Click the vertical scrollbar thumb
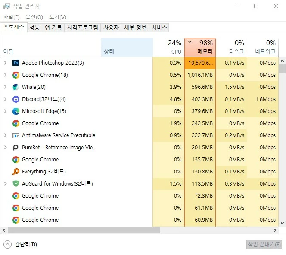Viewport: 286px width, 255px height. (283, 69)
